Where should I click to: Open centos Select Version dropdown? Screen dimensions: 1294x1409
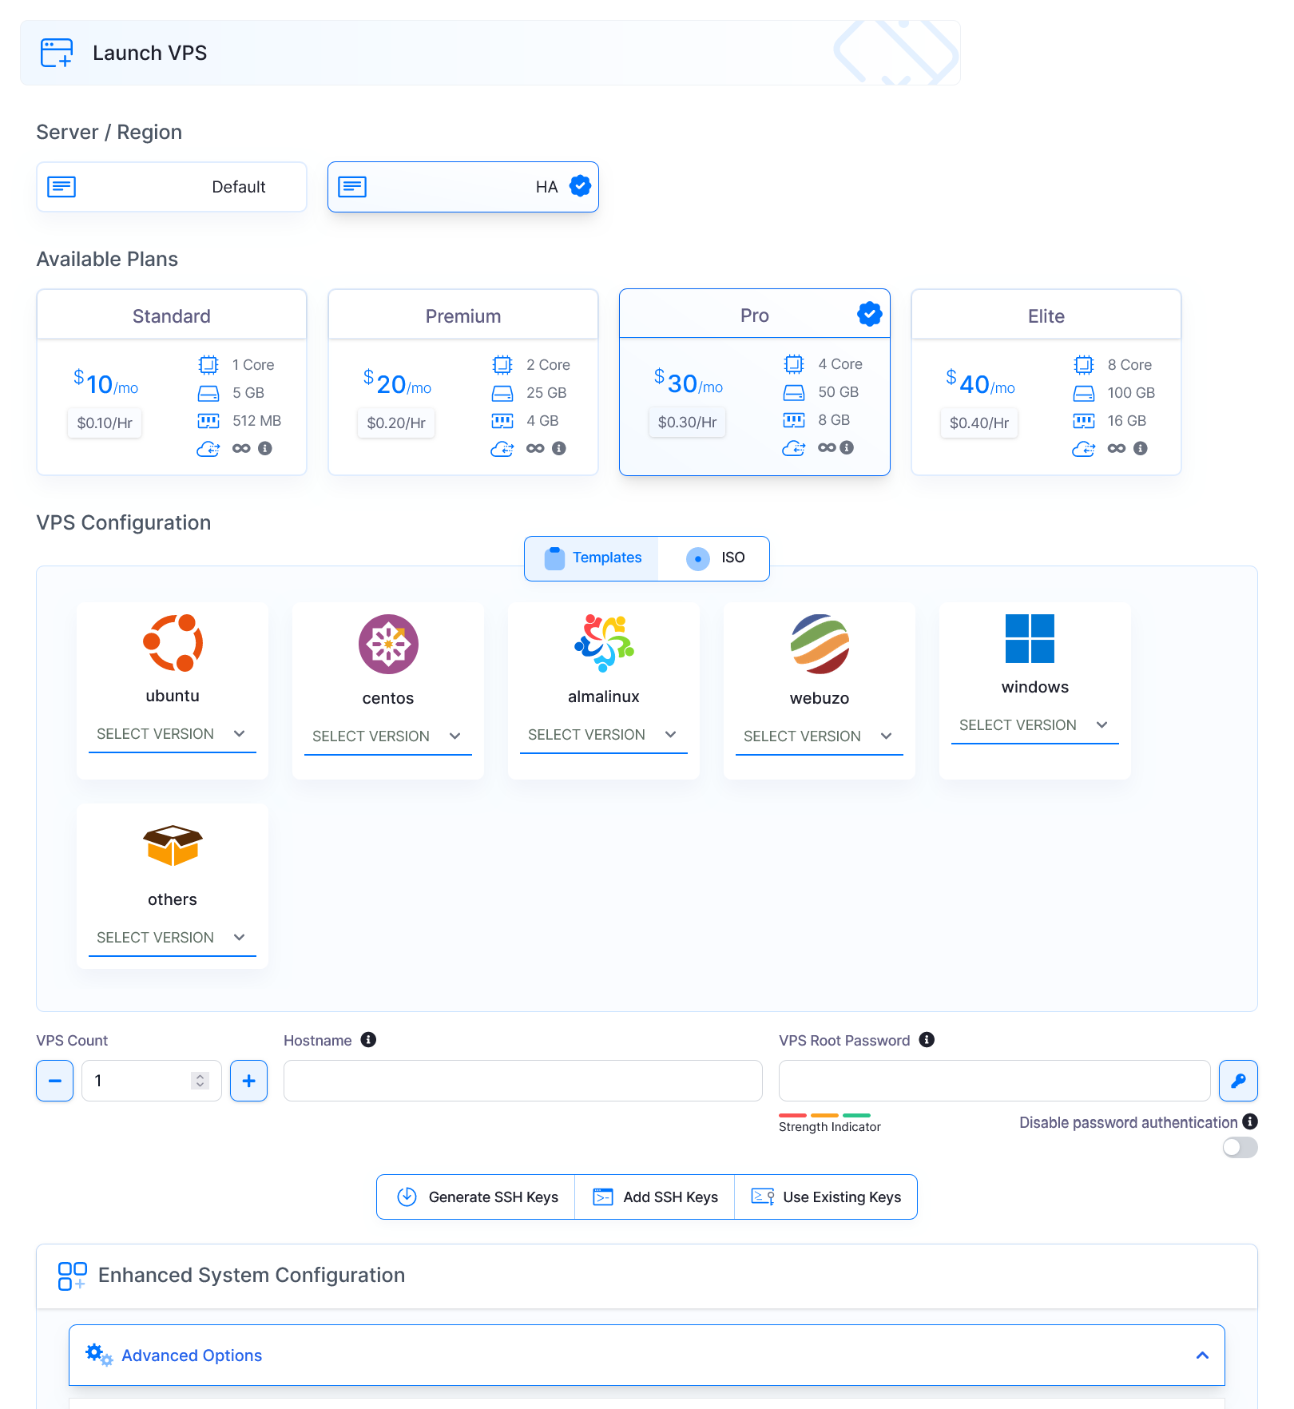388,736
